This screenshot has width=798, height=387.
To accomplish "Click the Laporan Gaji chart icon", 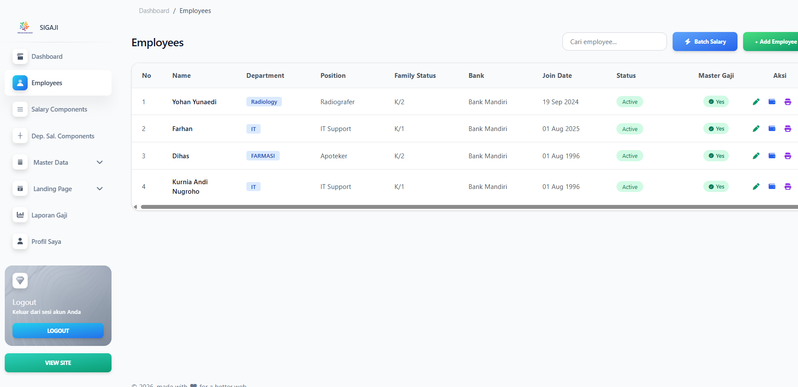I will click(20, 215).
